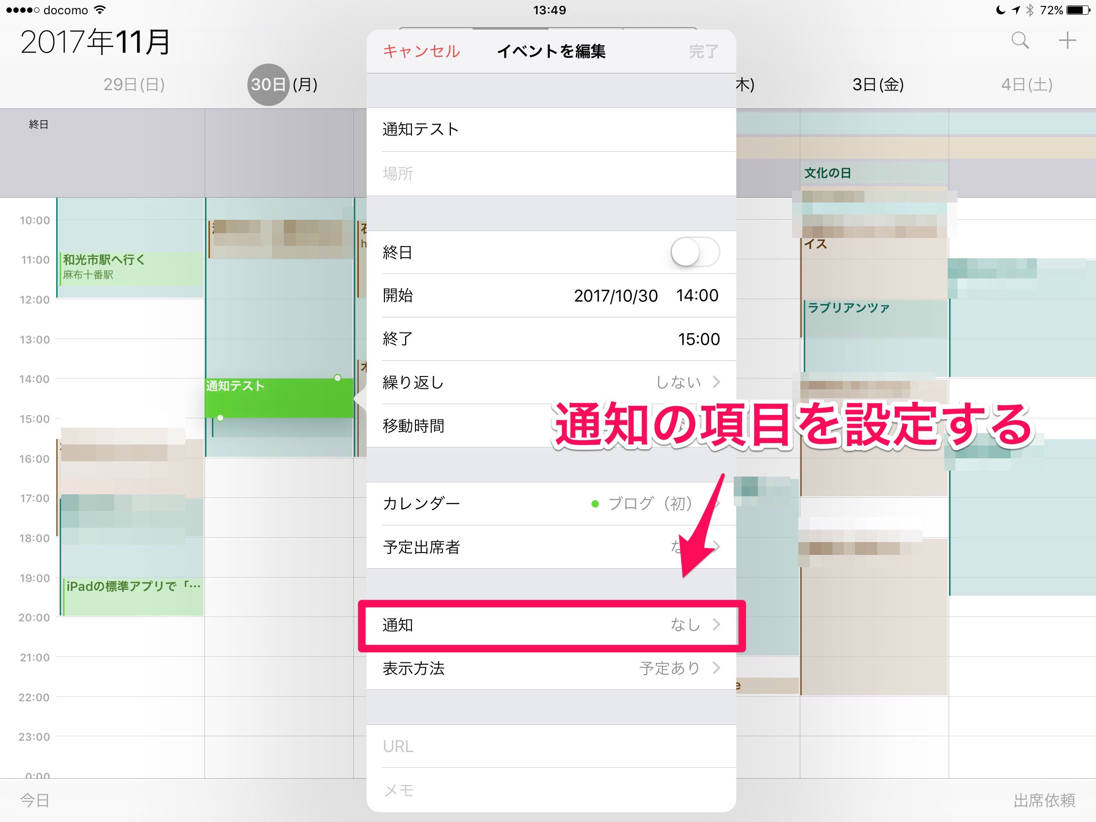Toggle the 終日 all-day switch
1096x822 pixels.
pyautogui.click(x=695, y=252)
